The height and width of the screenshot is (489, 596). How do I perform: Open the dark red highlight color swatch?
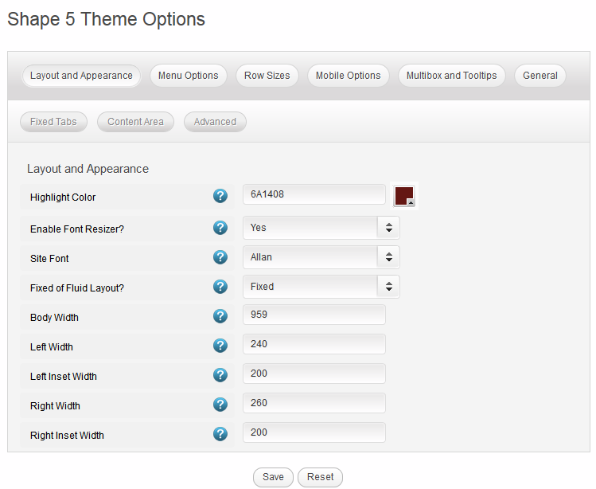(404, 196)
